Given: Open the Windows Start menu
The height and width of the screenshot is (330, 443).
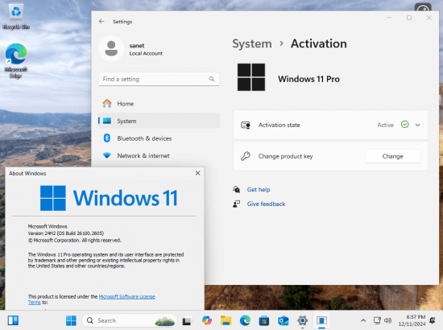Looking at the screenshot, I should pyautogui.click(x=71, y=320).
